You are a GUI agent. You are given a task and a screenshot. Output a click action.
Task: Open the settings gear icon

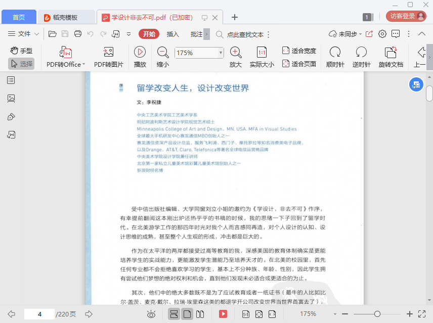pos(382,34)
